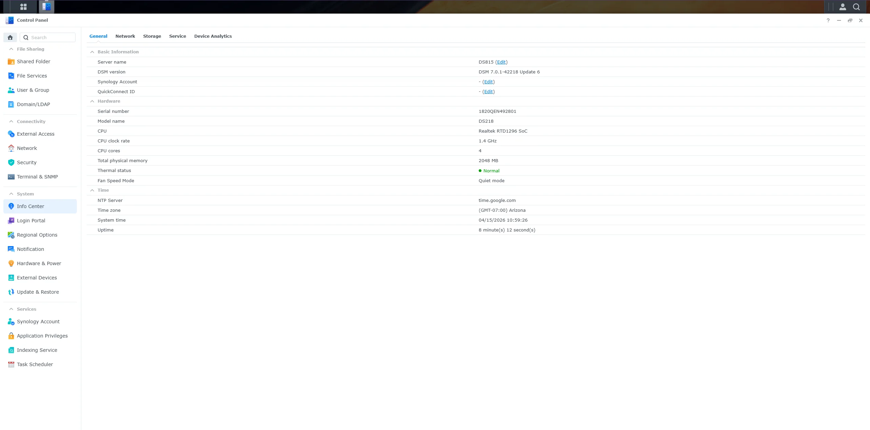Collapse the Hardware section
This screenshot has width=870, height=430.
[92, 101]
